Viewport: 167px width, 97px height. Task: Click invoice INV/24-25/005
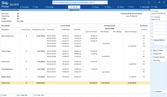tap(51, 46)
